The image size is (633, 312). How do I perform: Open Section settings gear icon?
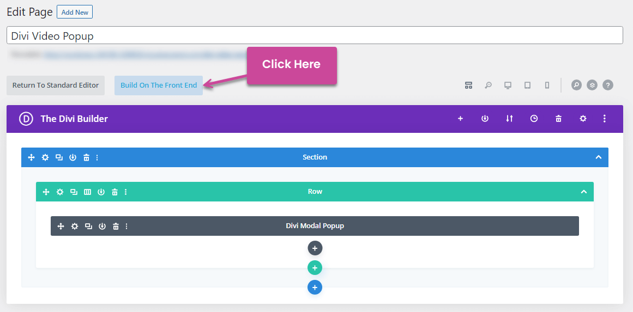tap(45, 157)
